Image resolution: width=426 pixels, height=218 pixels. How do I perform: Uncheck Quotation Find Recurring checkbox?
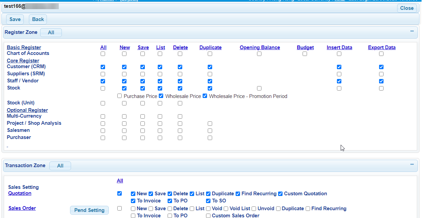pos(238,194)
